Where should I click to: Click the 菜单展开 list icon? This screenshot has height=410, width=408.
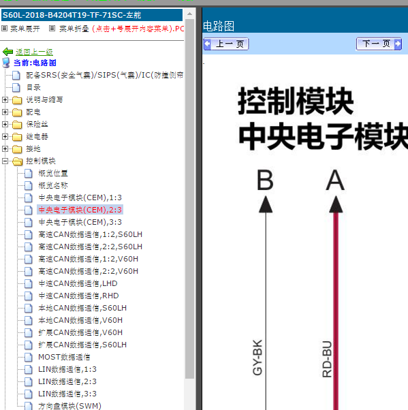click(5, 28)
